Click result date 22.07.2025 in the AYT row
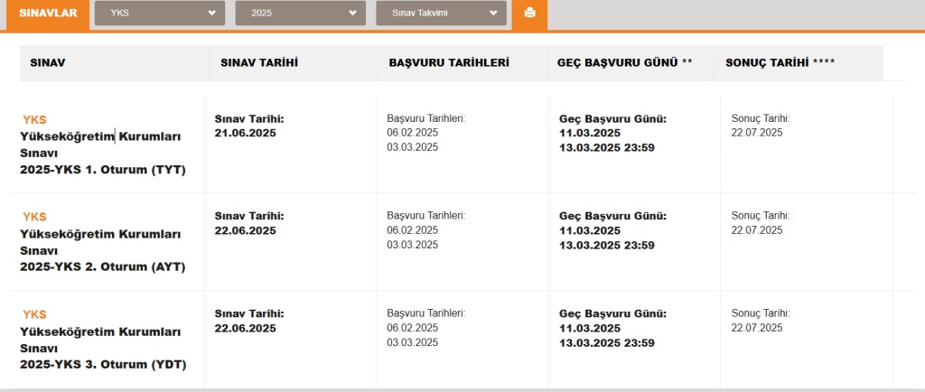Image resolution: width=925 pixels, height=392 pixels. pos(757,230)
